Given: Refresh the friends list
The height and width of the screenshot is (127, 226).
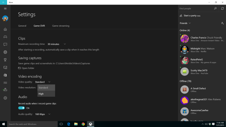Looking at the screenshot, I should pos(222,8).
